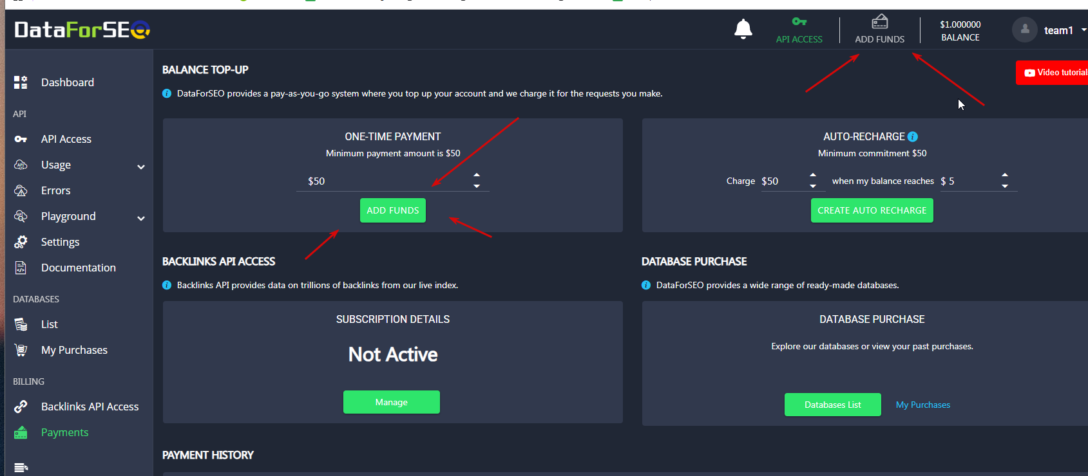Decrease auto-recharge Charge amount down arrow

click(813, 186)
